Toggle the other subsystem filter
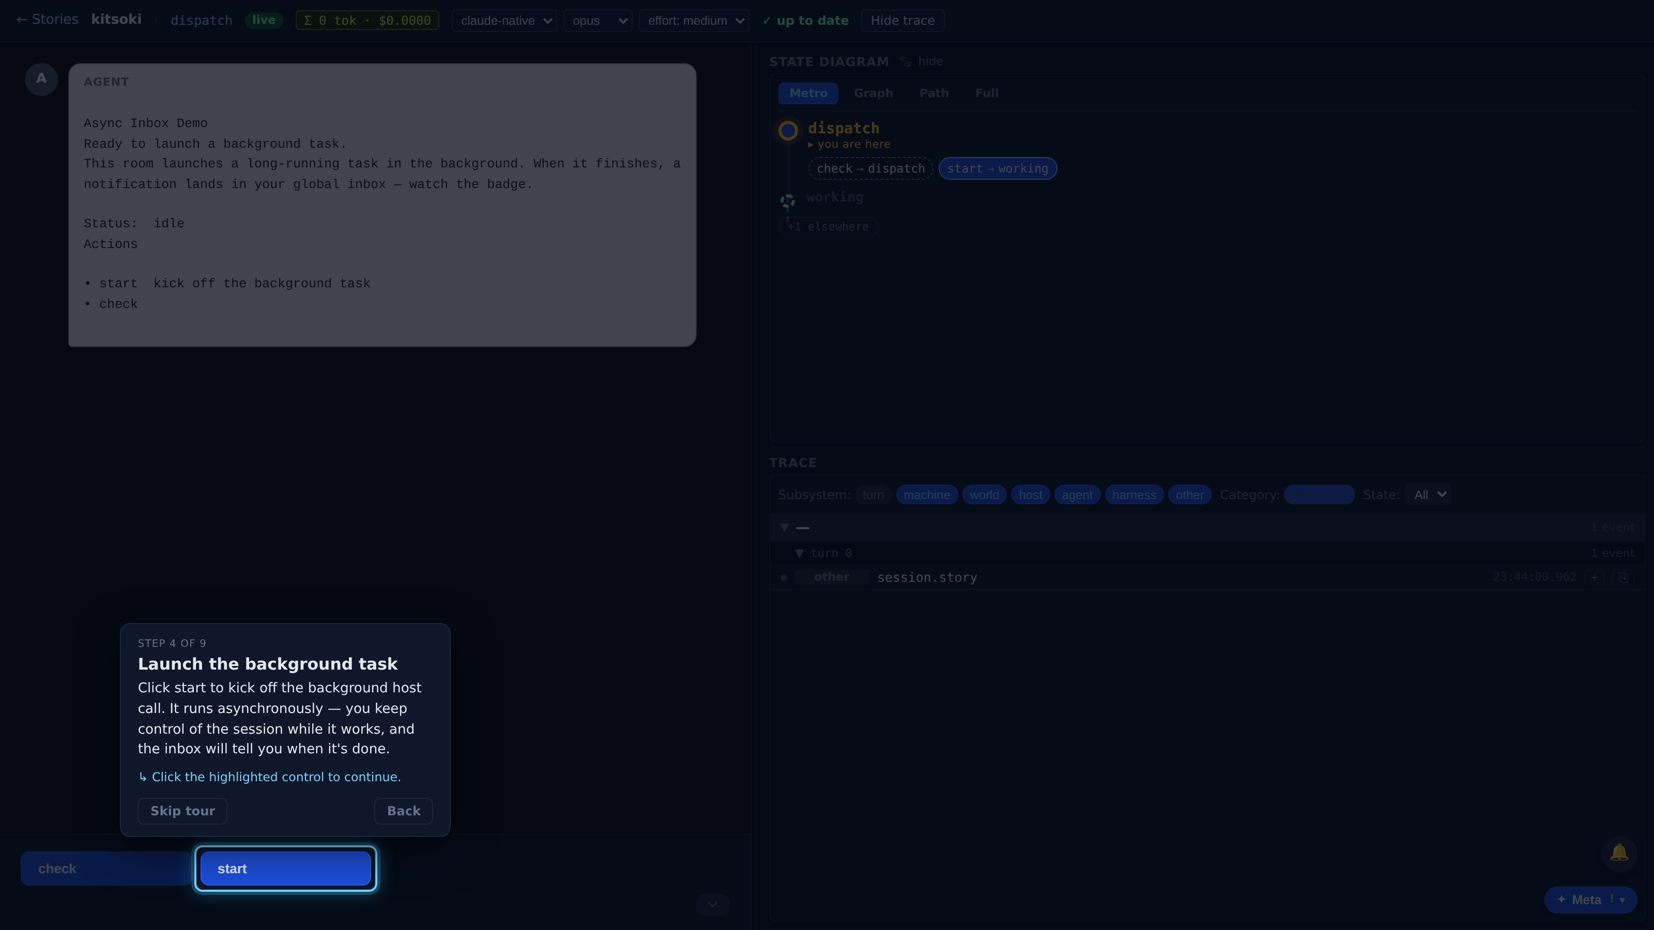The image size is (1654, 930). [x=1189, y=495]
